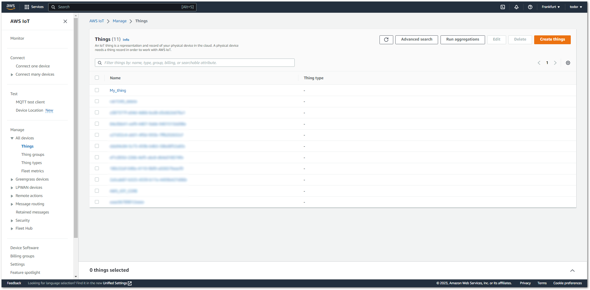
Task: Close the AWS IoT navigation panel
Action: click(65, 21)
